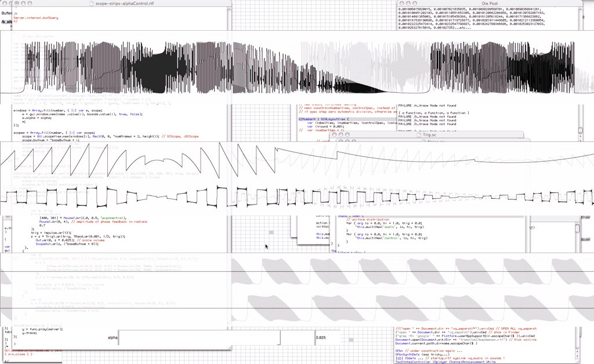This screenshot has width=594, height=364.
Task: Click the scroll-down arrow of the bottom-right document
Action: tap(577, 356)
